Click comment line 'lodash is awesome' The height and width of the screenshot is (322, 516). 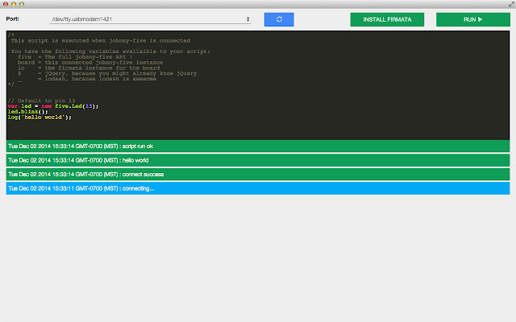point(87,79)
